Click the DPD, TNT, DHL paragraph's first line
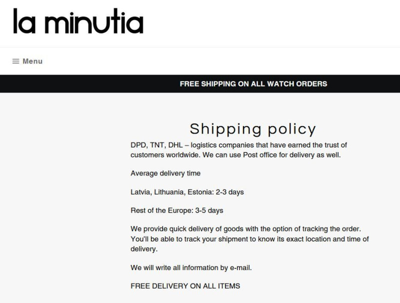Screen dimensions: 400x303 [238, 145]
